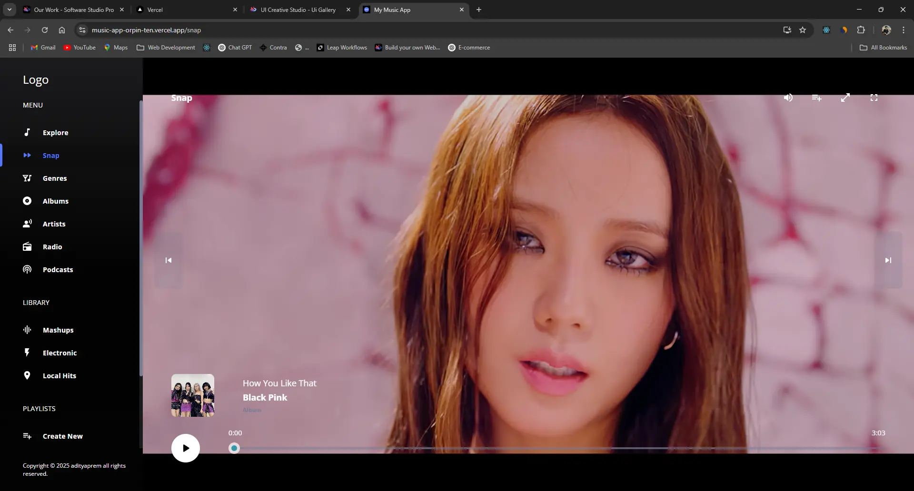Screen dimensions: 914x491
Task: Bookmark this page with the star icon
Action: 803,30
